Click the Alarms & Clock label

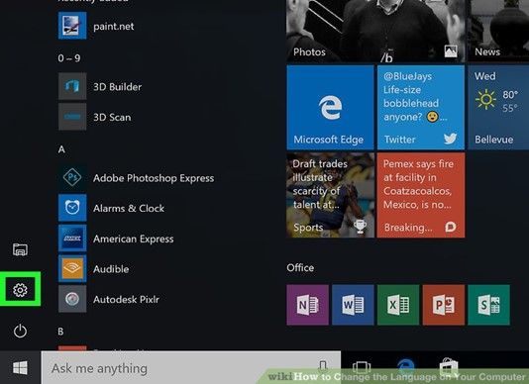tap(129, 209)
